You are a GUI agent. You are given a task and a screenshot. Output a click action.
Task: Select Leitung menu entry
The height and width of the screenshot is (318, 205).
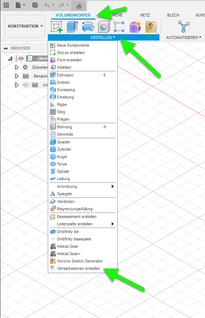pyautogui.click(x=83, y=179)
